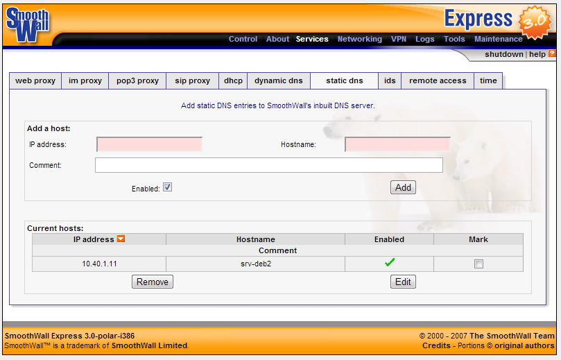The height and width of the screenshot is (360, 561).
Task: Switch to the time tab
Action: pos(488,81)
